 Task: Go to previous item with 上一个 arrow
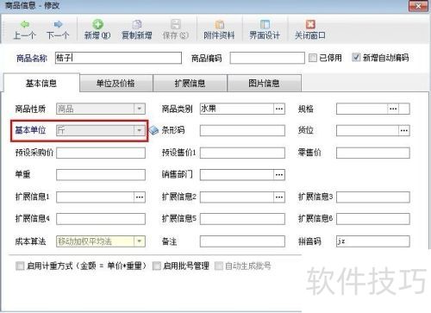(25, 24)
